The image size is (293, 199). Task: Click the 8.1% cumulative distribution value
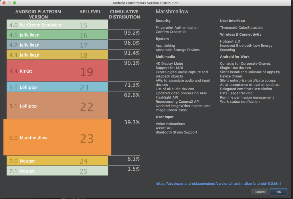[x=134, y=159]
